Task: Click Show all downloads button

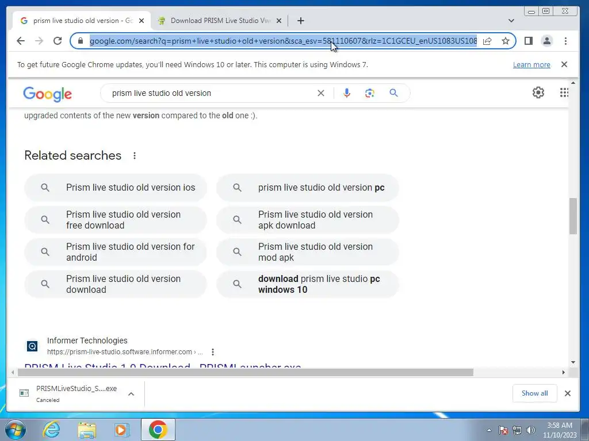Action: pyautogui.click(x=534, y=393)
